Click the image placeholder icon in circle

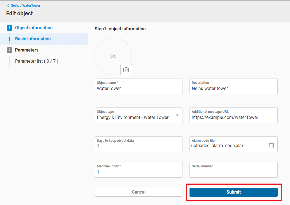[113, 57]
